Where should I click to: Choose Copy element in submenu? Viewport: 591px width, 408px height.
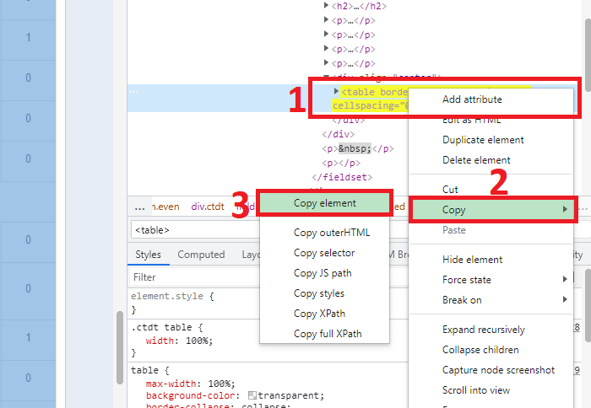pyautogui.click(x=324, y=203)
